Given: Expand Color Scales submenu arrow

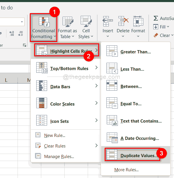Looking at the screenshot, I should (x=96, y=103).
